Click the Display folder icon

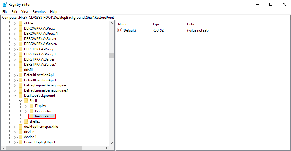(32, 106)
